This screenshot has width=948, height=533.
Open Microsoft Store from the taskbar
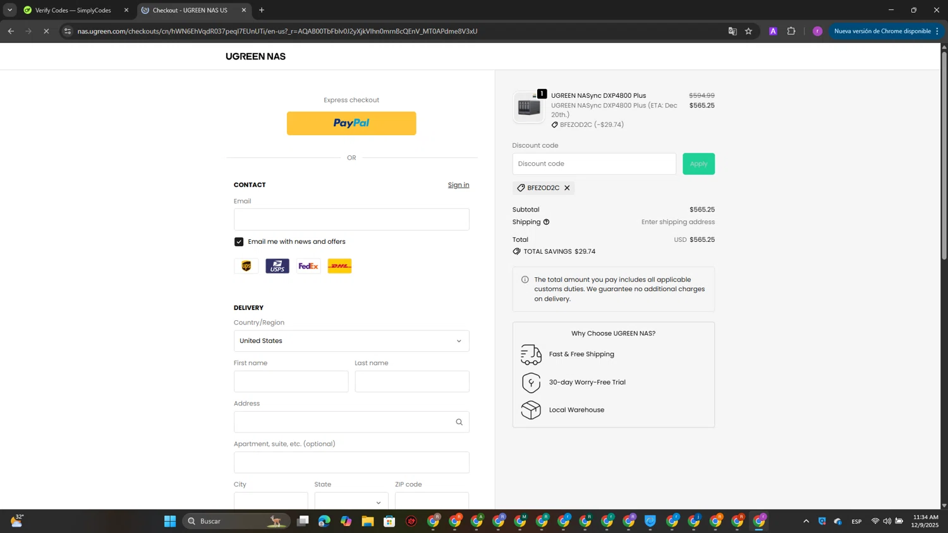[389, 521]
